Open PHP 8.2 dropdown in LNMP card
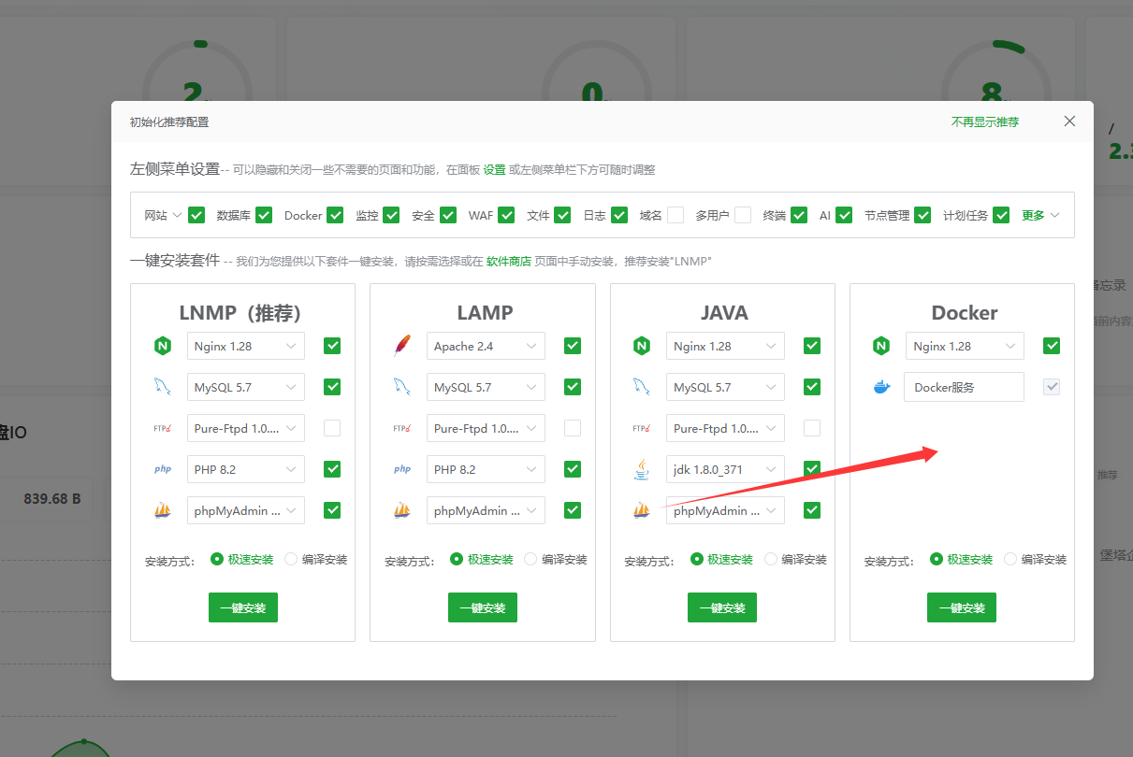The height and width of the screenshot is (757, 1133). (246, 469)
